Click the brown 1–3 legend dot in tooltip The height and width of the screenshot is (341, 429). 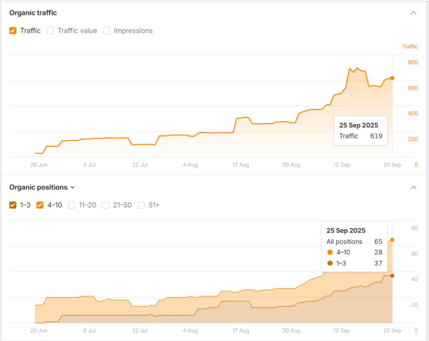tap(330, 263)
